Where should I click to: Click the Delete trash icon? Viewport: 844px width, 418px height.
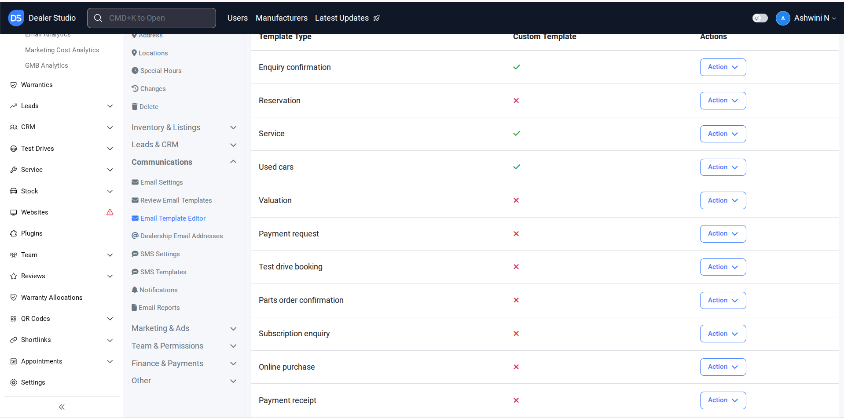point(135,106)
